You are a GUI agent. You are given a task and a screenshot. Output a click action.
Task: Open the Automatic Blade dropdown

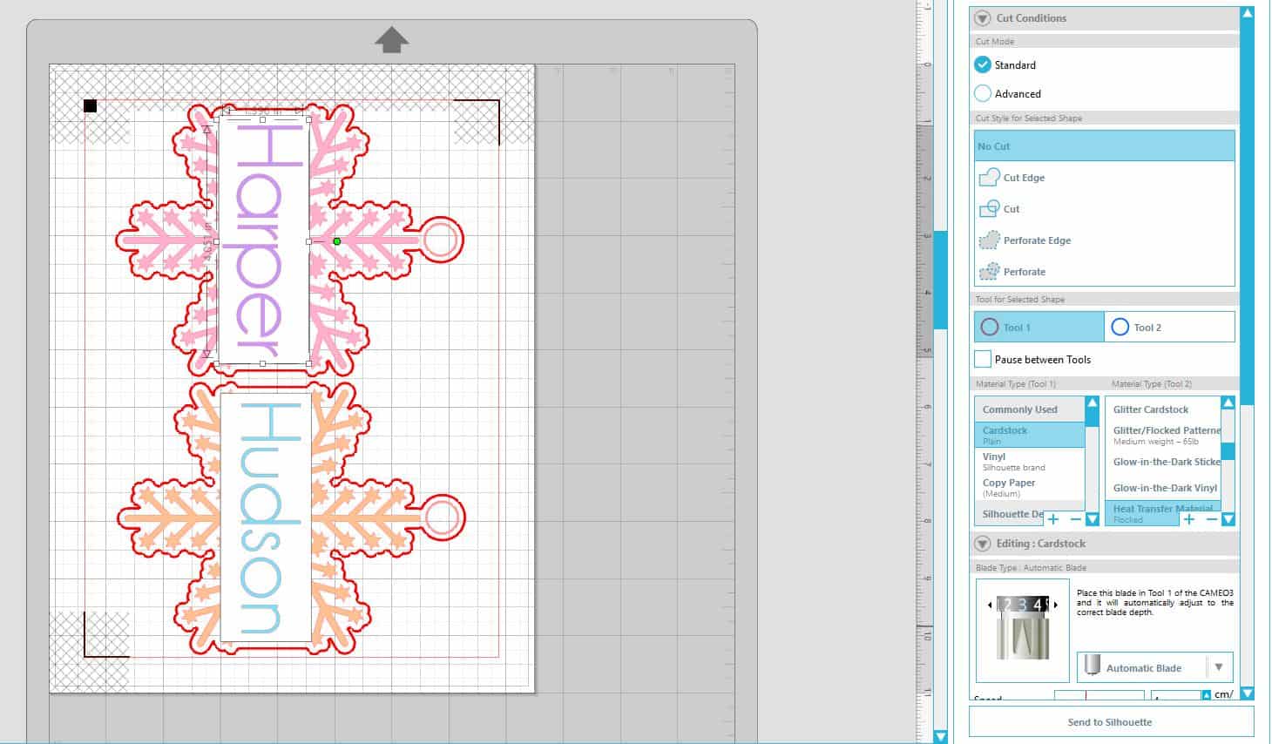tap(1218, 667)
